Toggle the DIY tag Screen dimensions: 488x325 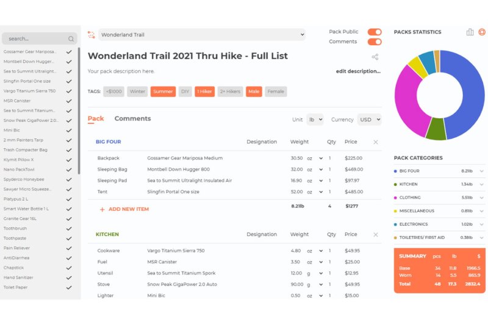(x=185, y=91)
